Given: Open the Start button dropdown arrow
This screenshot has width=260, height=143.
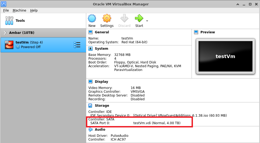Looking at the screenshot, I should [x=147, y=21].
